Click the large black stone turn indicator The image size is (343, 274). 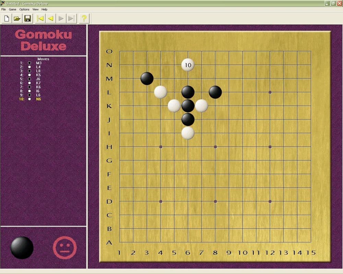click(22, 248)
